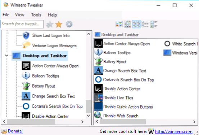Open the Tools menu
The width and height of the screenshot is (199, 135).
point(36,15)
